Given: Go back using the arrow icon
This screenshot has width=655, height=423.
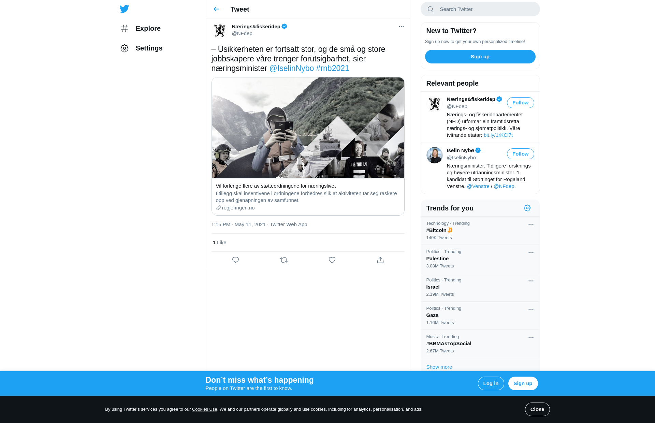Looking at the screenshot, I should (216, 9).
